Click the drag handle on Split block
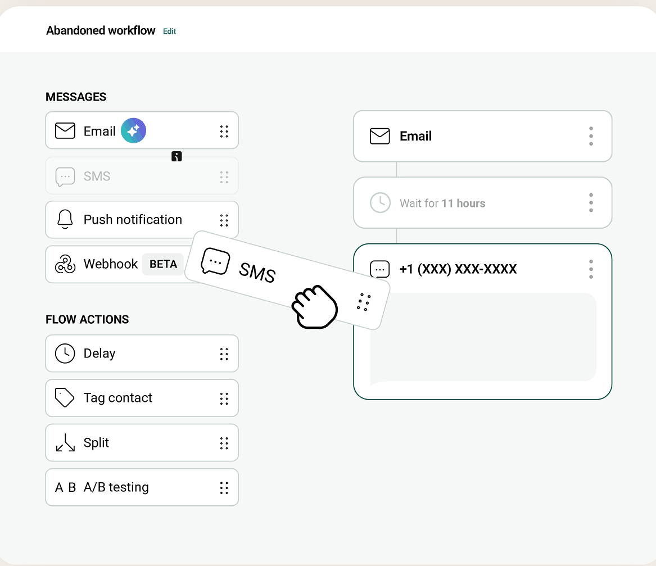Screen dimensions: 656x566 point(224,443)
